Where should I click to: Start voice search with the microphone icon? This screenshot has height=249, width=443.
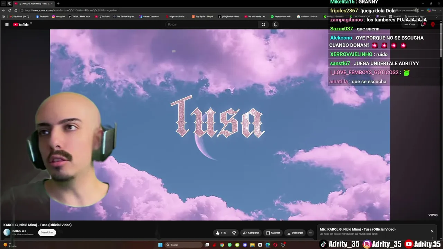point(275,25)
